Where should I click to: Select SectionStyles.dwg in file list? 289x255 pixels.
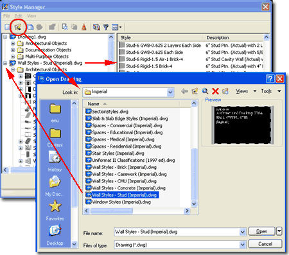(x=107, y=112)
